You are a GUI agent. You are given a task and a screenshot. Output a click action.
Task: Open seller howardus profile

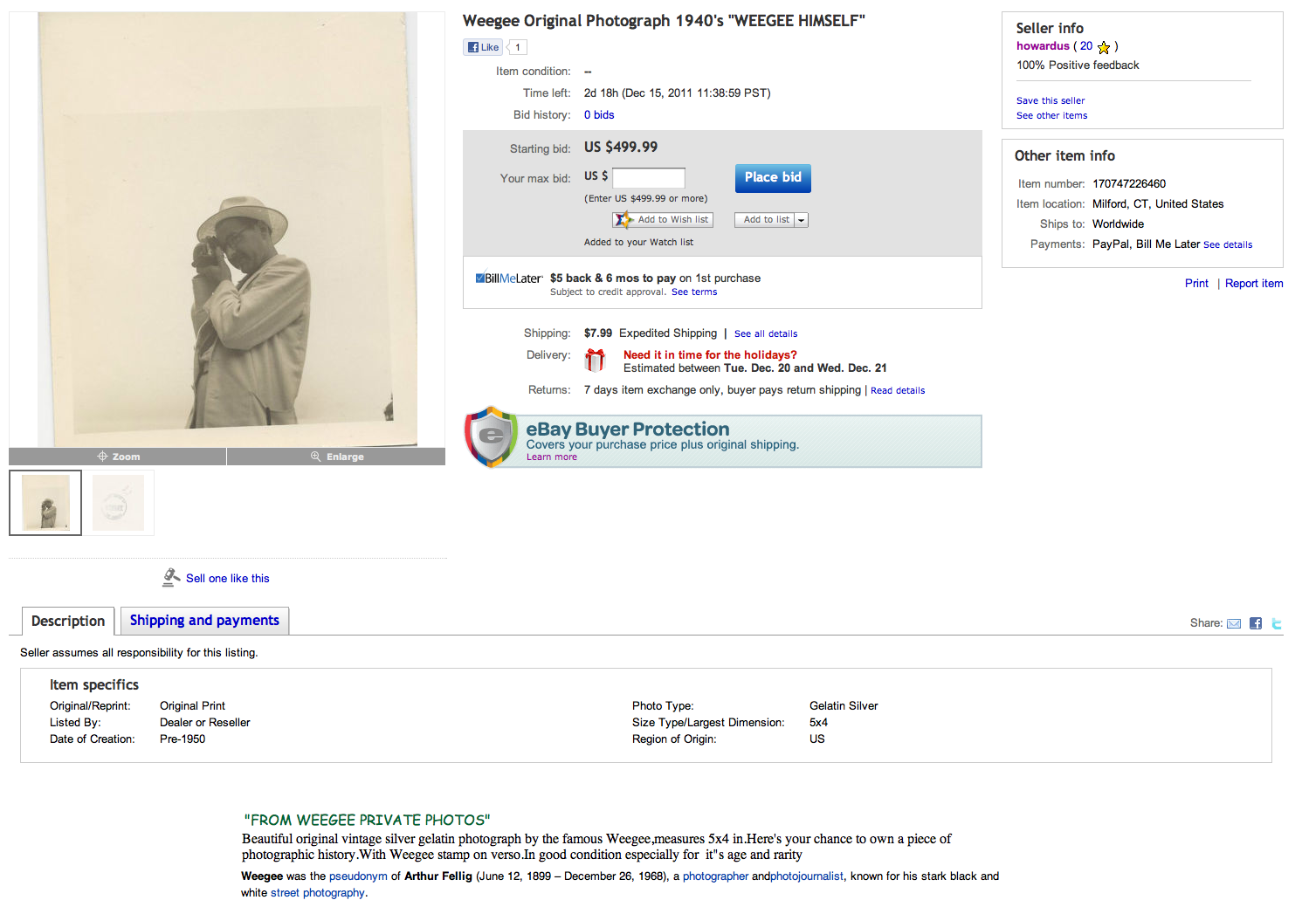1043,46
